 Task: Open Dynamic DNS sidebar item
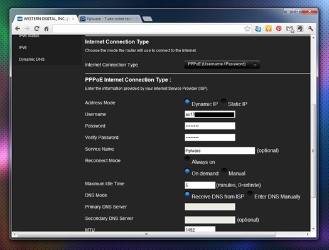click(x=31, y=60)
